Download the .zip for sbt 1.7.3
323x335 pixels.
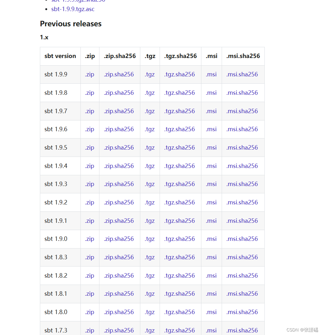click(x=90, y=331)
